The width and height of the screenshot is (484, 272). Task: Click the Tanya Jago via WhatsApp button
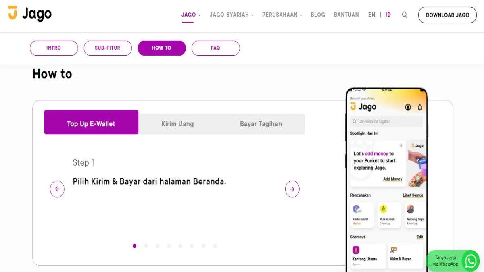pos(453,261)
